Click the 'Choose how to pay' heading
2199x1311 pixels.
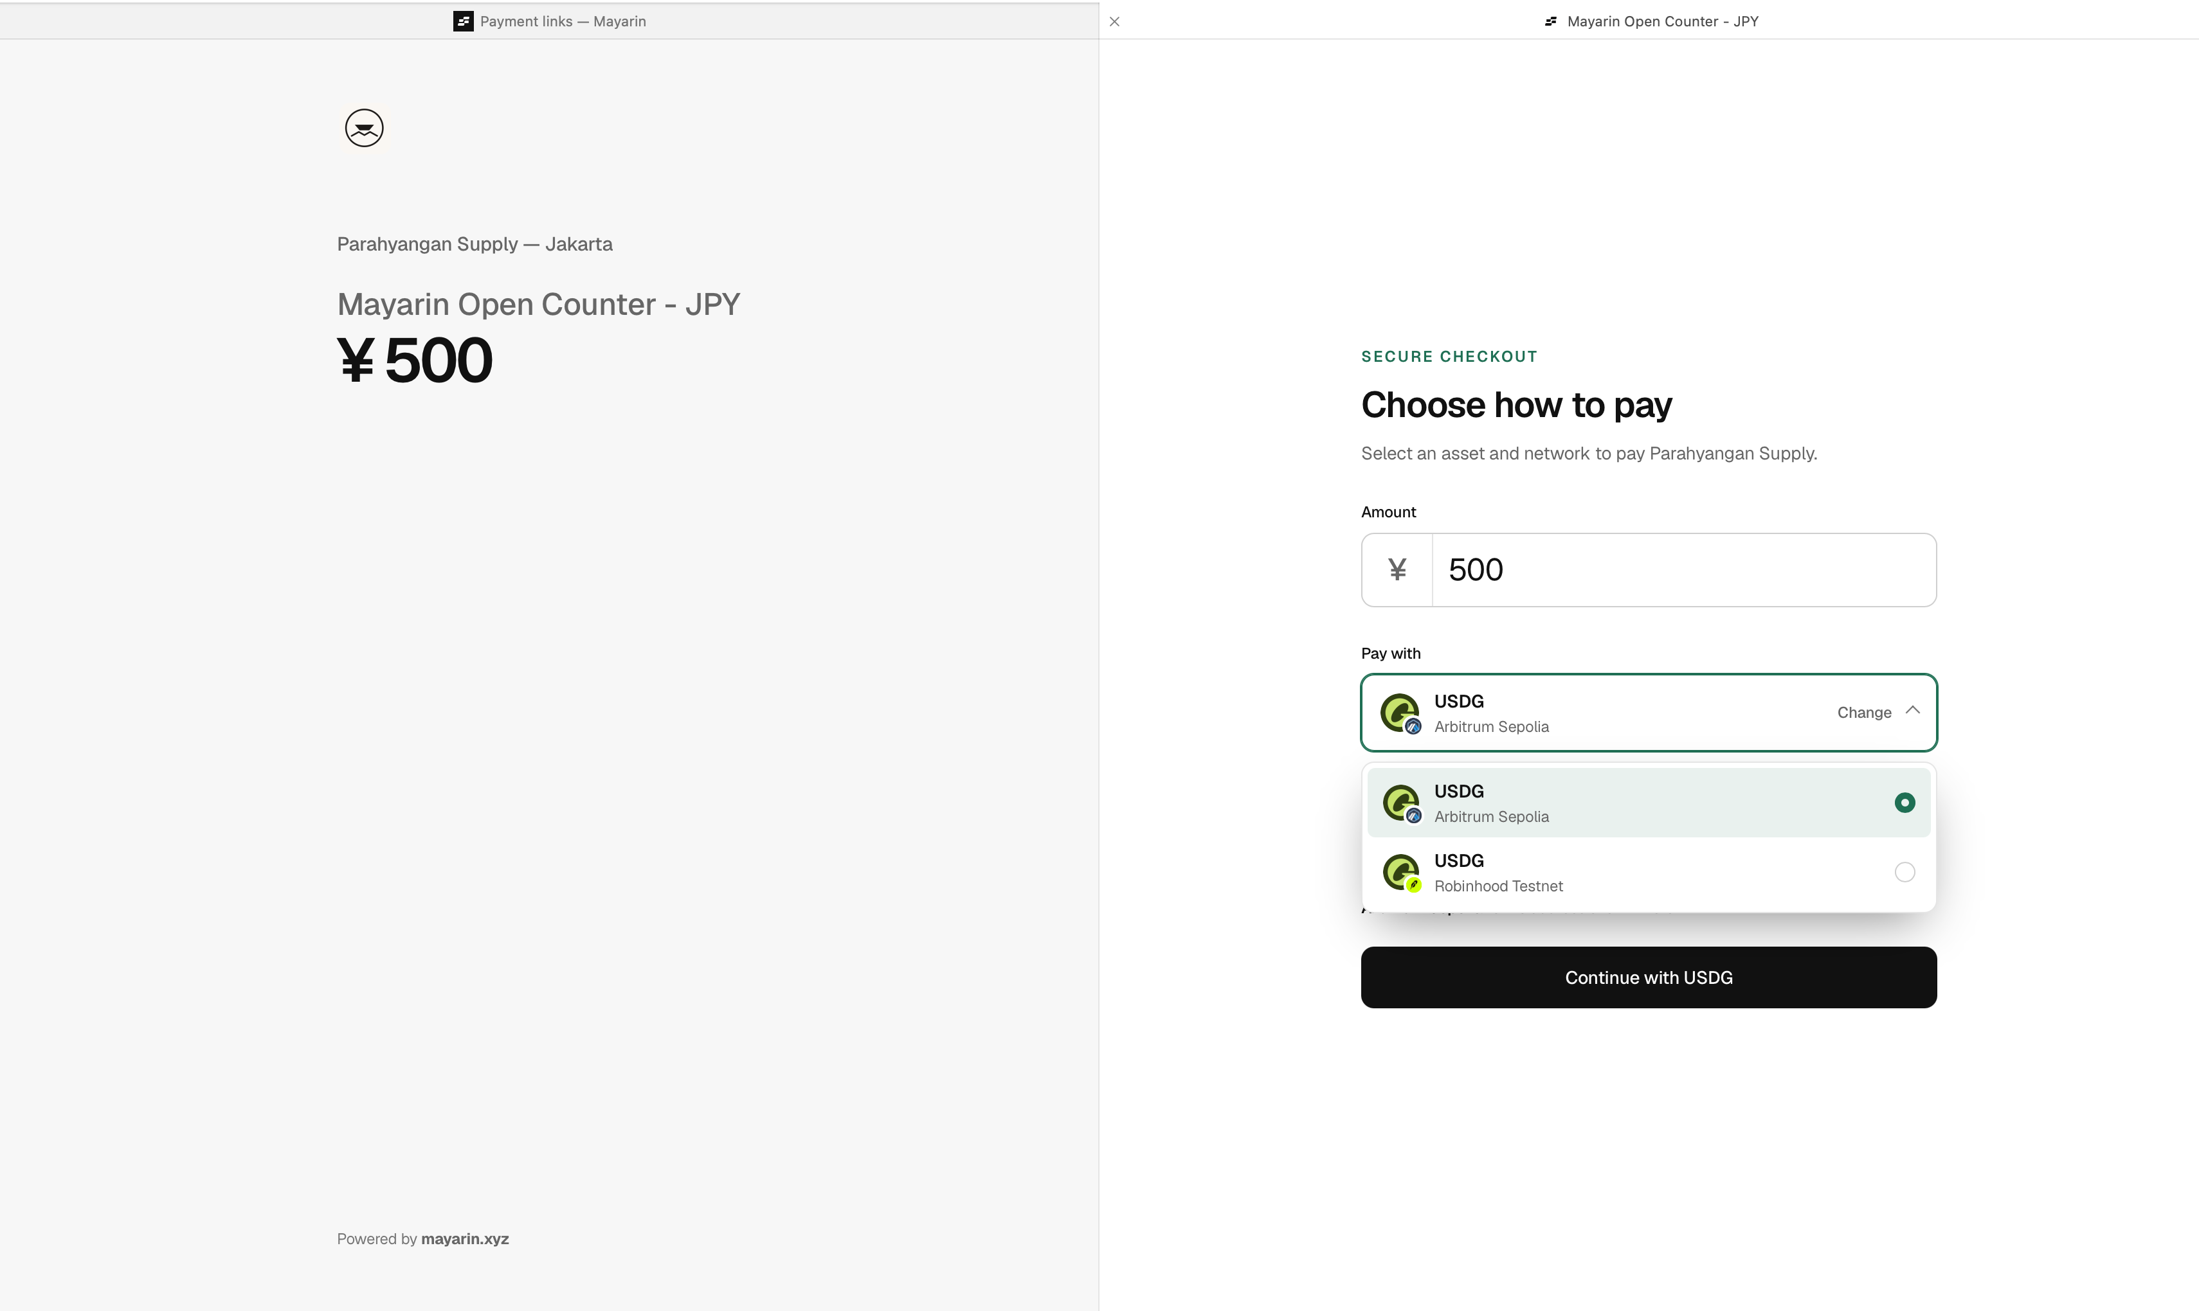point(1517,405)
